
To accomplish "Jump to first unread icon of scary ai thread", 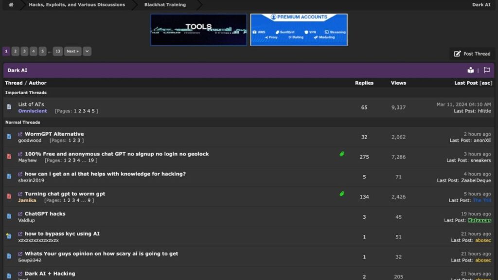I will tap(20, 254).
